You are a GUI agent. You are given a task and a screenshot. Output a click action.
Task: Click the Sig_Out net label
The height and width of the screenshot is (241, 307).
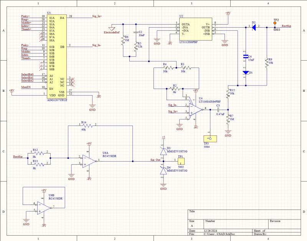pos(155,159)
